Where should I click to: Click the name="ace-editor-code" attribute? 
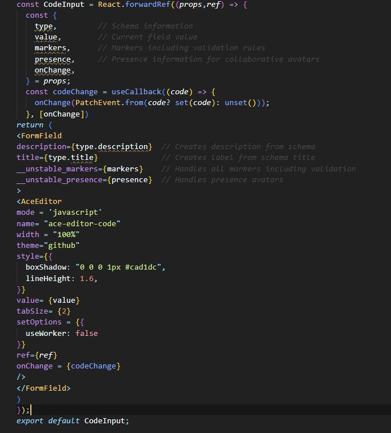click(x=68, y=224)
